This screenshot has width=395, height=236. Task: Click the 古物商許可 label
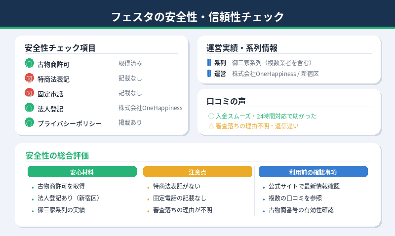coord(53,65)
